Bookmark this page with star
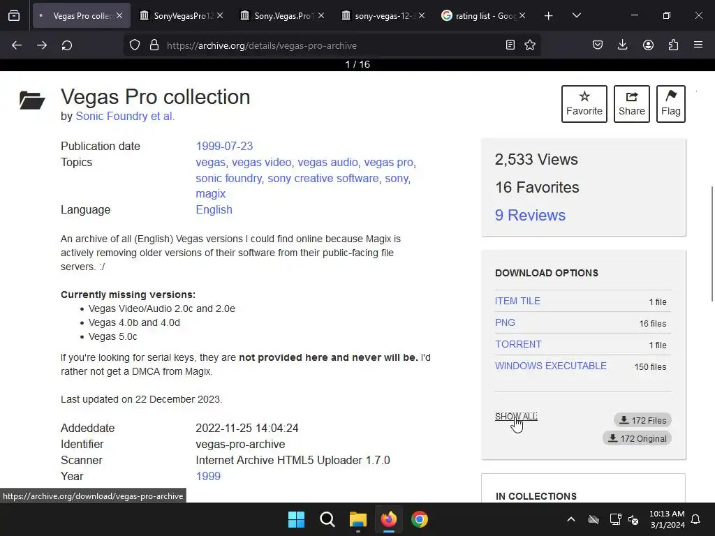 point(530,45)
